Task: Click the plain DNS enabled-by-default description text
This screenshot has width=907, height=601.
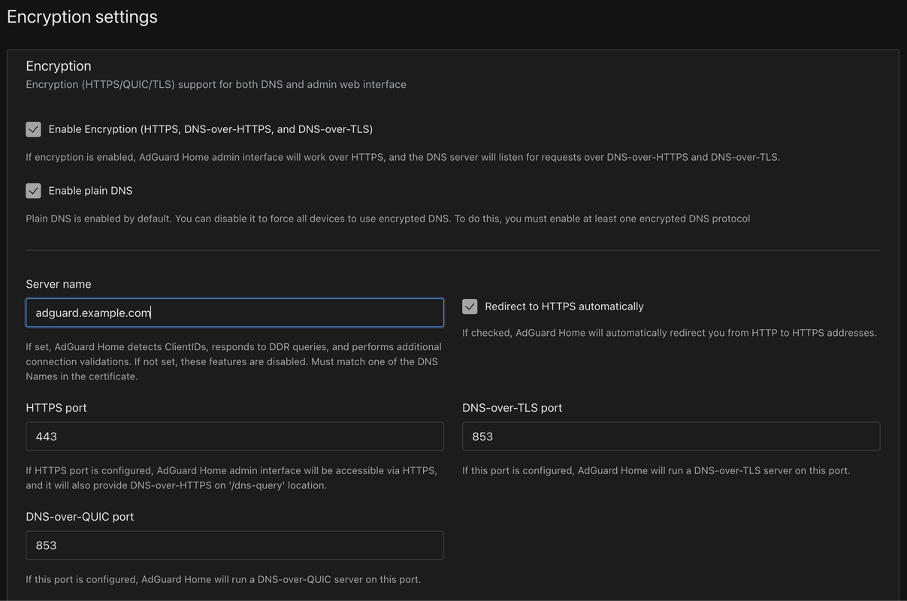Action: (x=387, y=219)
